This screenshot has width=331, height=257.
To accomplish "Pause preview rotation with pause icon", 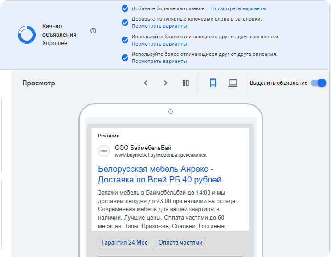I will click(x=186, y=83).
